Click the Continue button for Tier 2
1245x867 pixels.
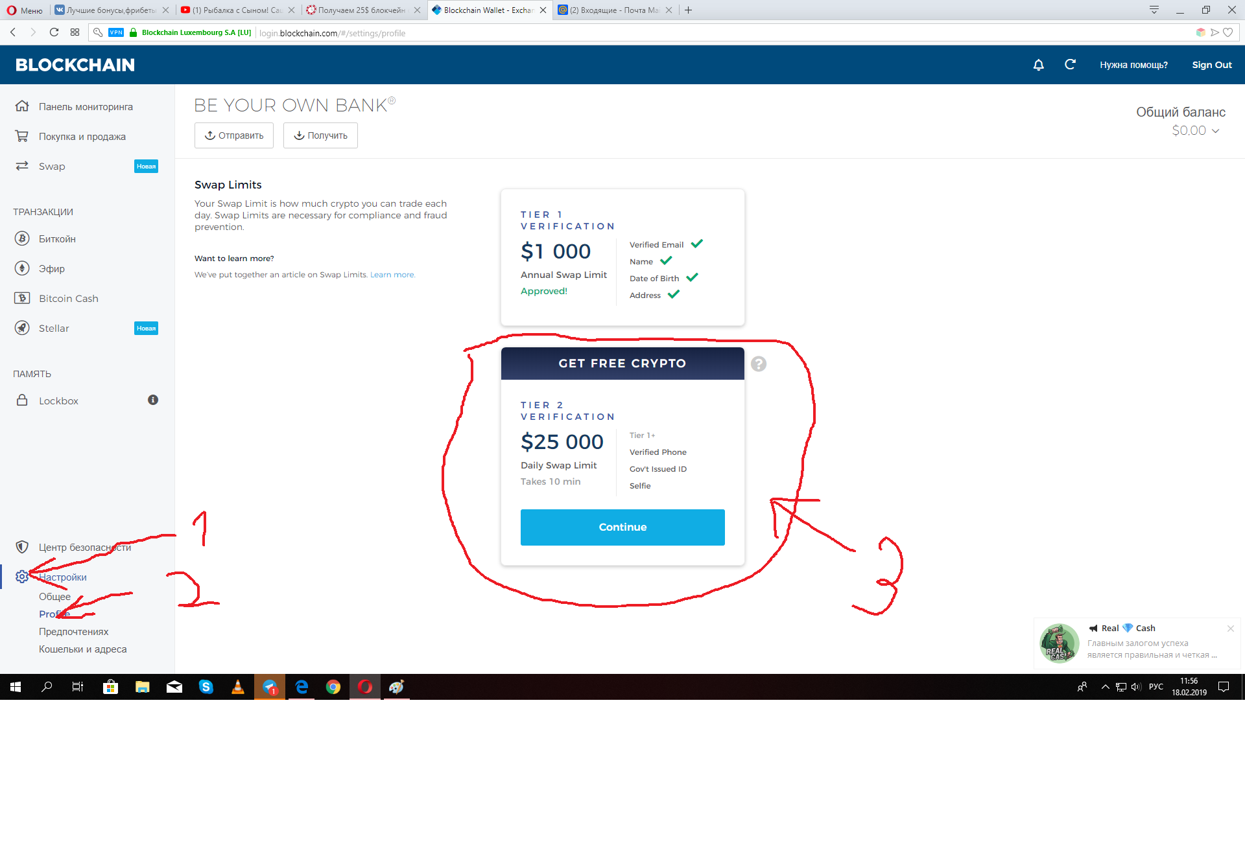point(622,527)
